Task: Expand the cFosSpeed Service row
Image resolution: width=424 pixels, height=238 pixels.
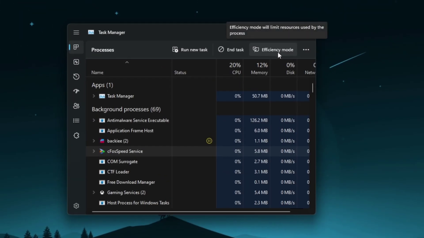Action: (94, 151)
